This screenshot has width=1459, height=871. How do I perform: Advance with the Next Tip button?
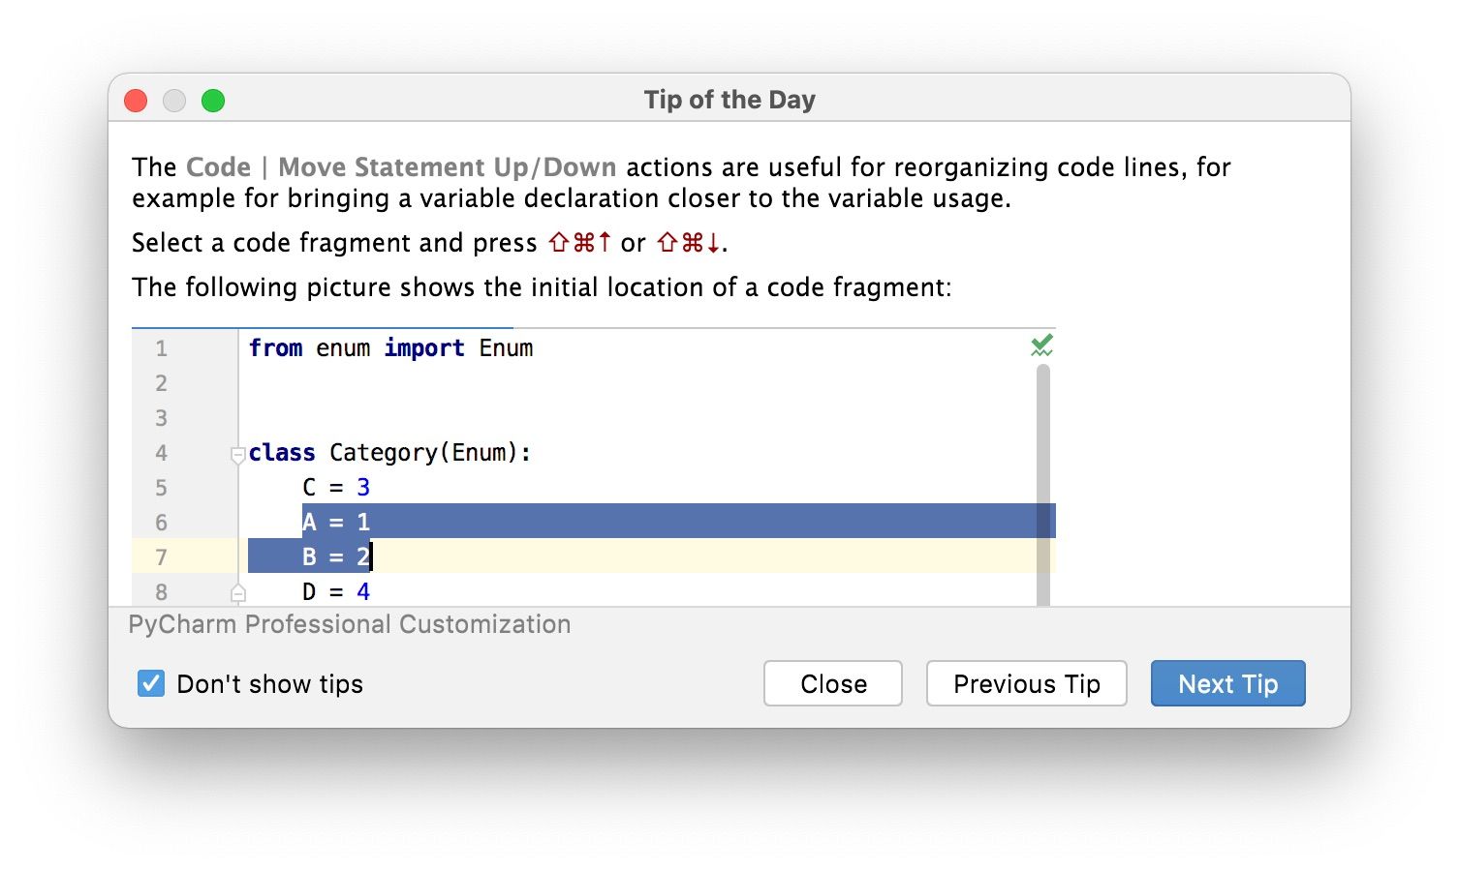pyautogui.click(x=1227, y=684)
